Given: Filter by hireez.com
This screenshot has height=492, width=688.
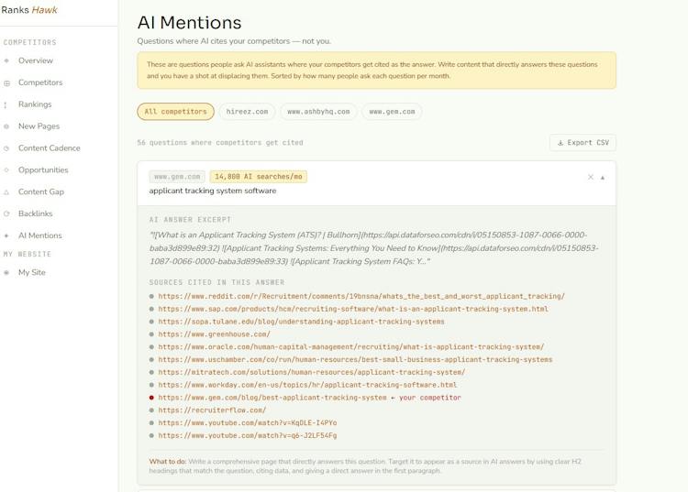Looking at the screenshot, I should coord(247,112).
